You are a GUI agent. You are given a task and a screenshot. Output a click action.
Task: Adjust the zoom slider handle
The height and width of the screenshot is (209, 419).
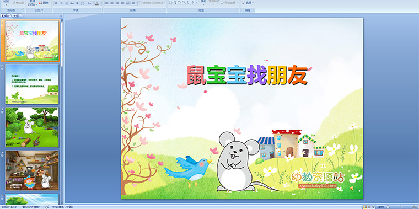(x=401, y=207)
